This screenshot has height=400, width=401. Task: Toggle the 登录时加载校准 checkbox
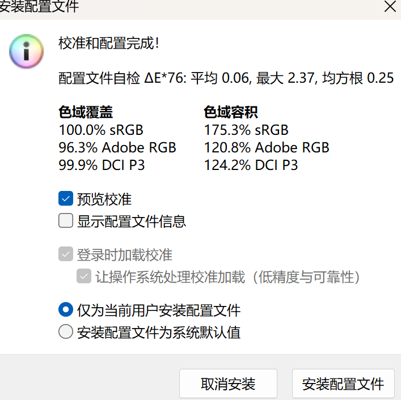coord(66,254)
